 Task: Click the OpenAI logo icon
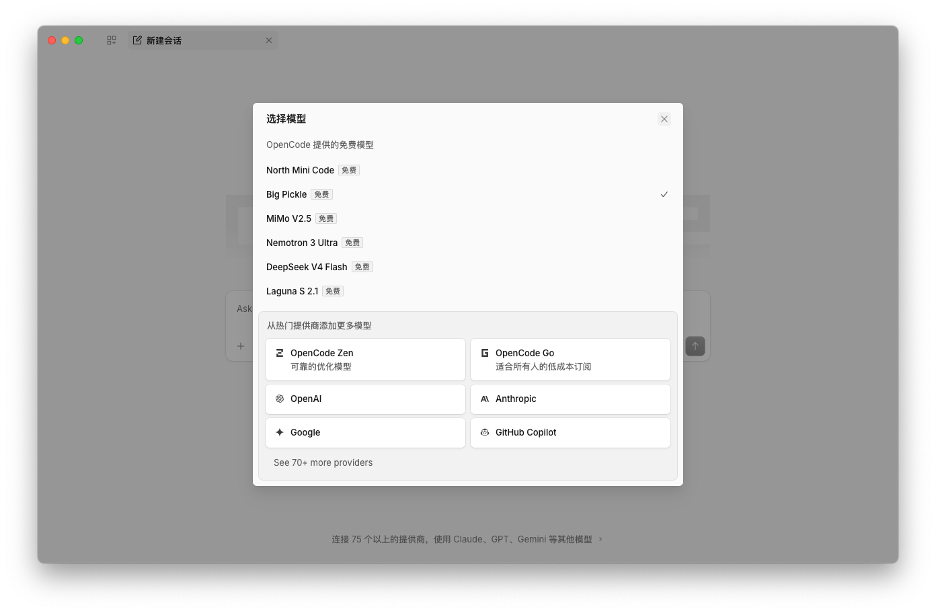pyautogui.click(x=280, y=399)
